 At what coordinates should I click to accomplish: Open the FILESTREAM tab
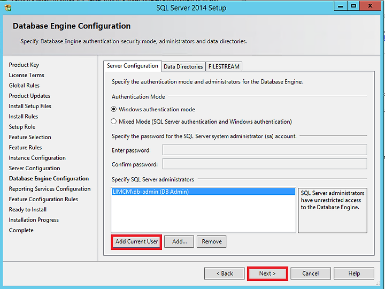click(224, 66)
